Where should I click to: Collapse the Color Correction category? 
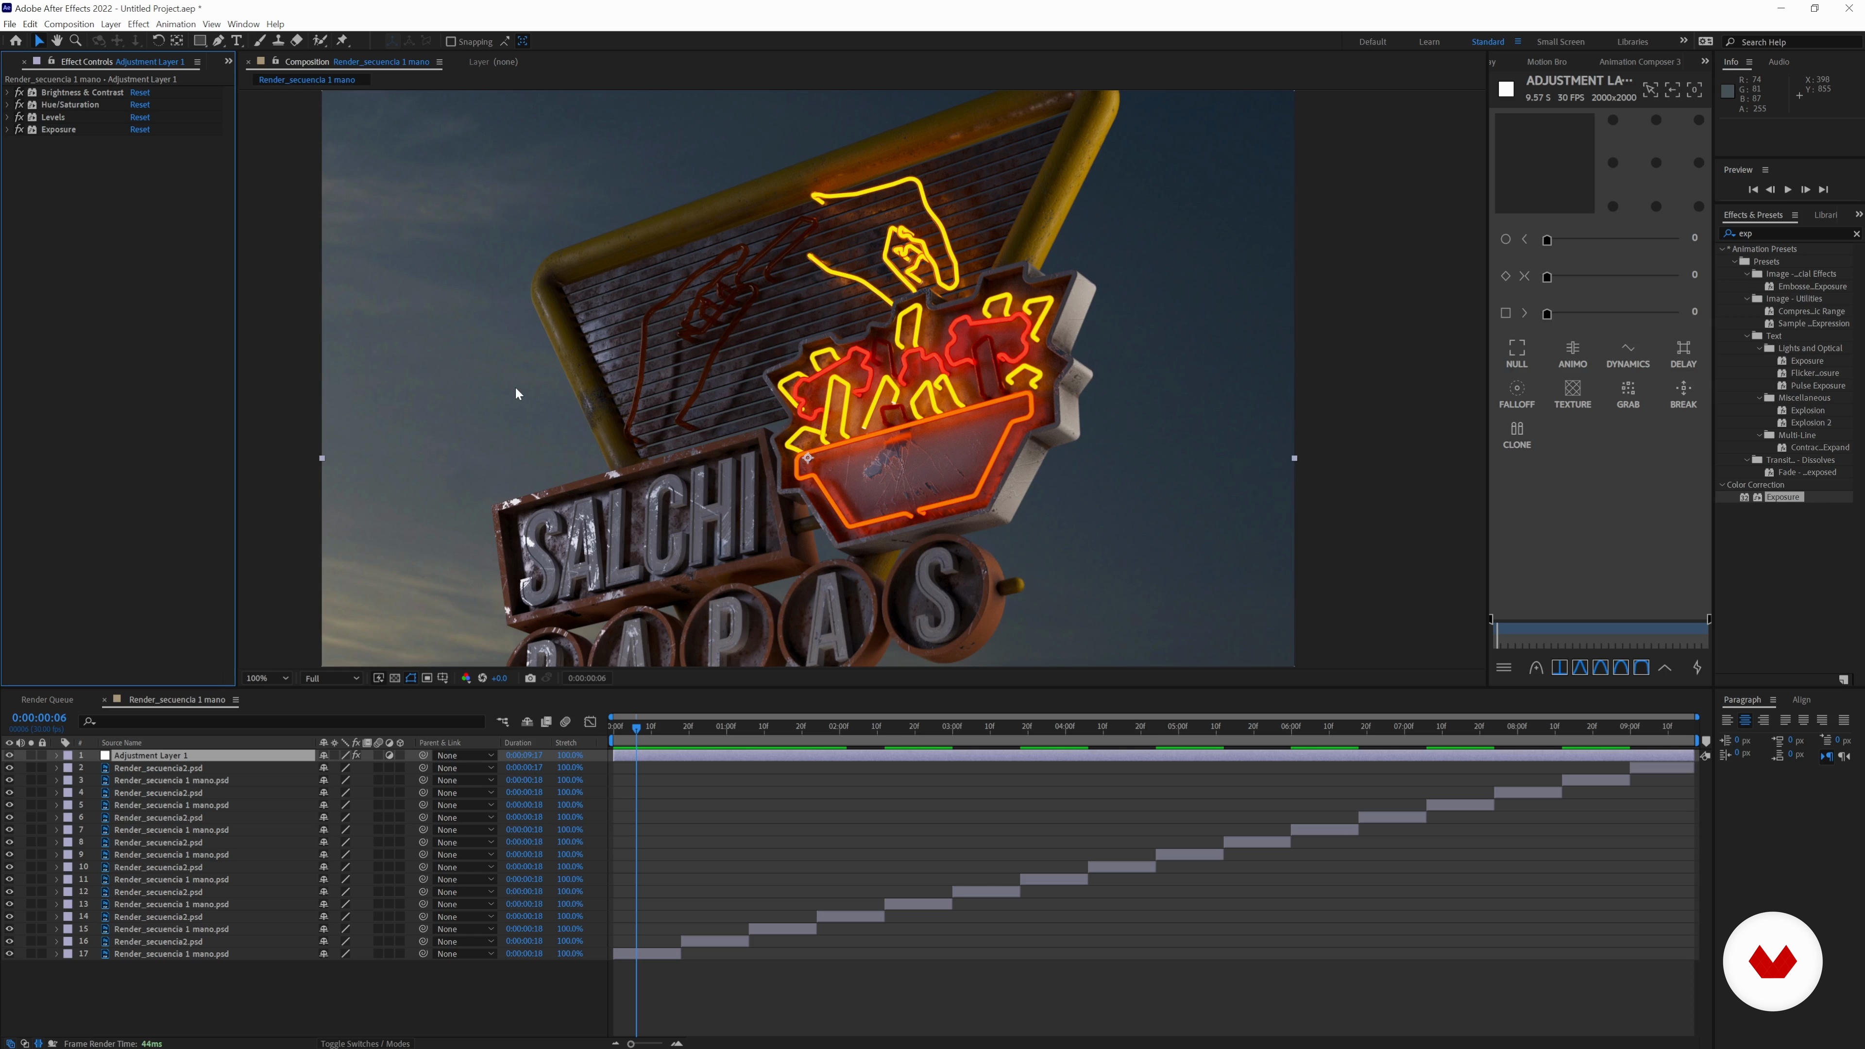click(1722, 485)
